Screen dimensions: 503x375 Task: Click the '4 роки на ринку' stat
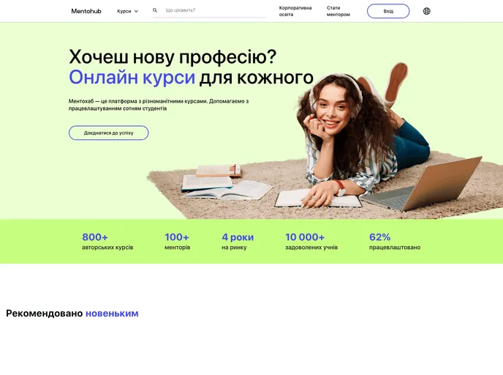click(238, 241)
